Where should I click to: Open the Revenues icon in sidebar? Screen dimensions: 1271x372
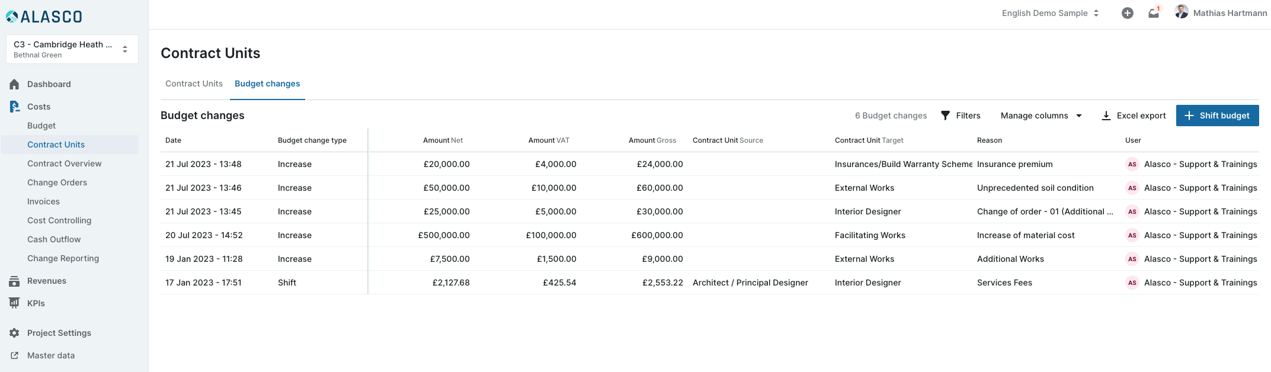click(14, 281)
